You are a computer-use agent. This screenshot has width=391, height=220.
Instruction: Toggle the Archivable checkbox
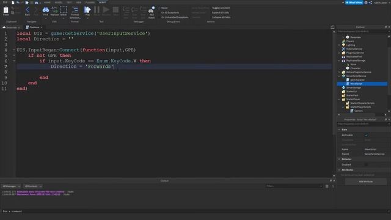pos(366,135)
